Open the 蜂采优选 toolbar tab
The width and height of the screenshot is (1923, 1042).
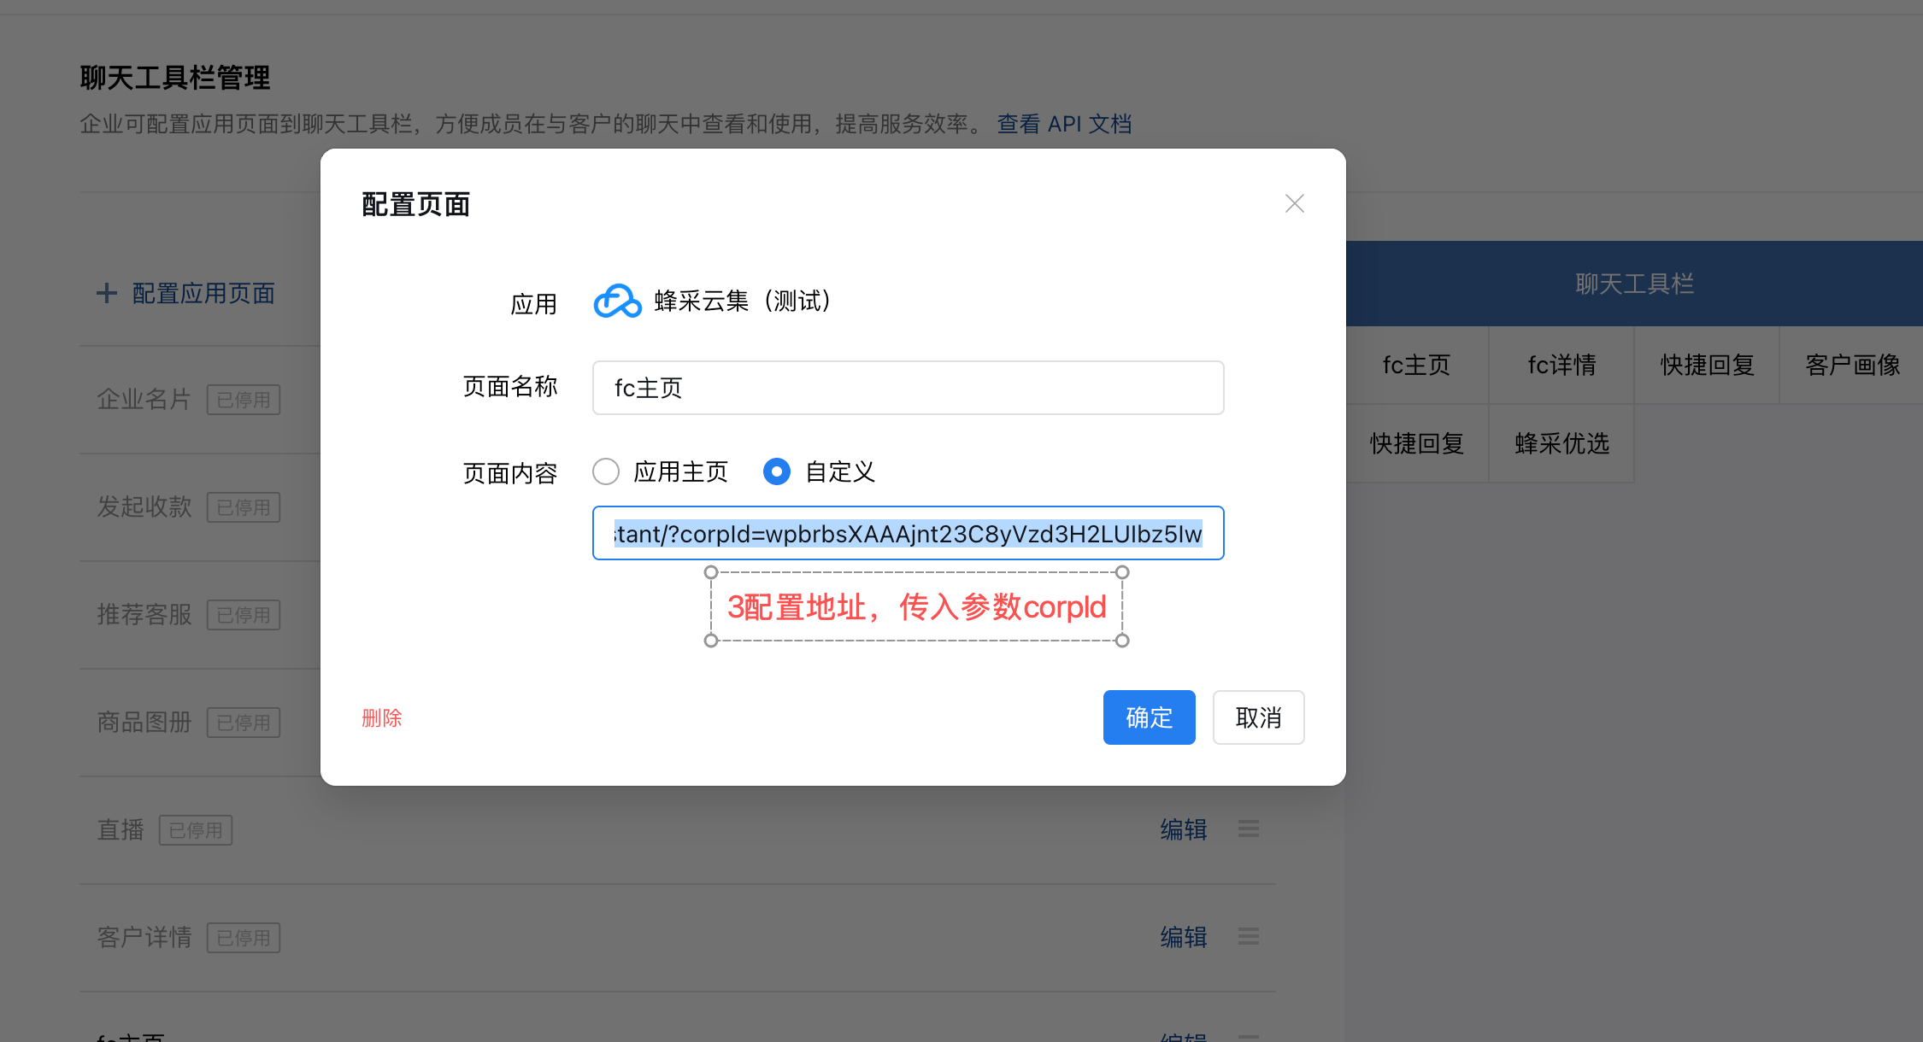[x=1561, y=444]
